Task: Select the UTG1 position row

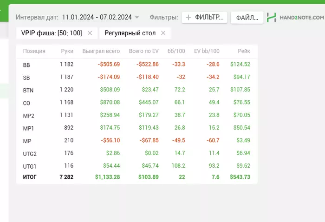Action: coord(136,166)
